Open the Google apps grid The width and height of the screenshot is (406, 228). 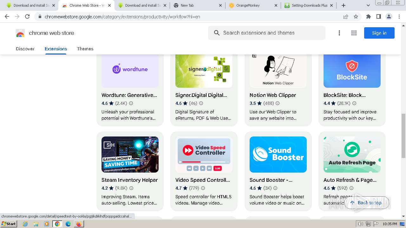point(354,33)
